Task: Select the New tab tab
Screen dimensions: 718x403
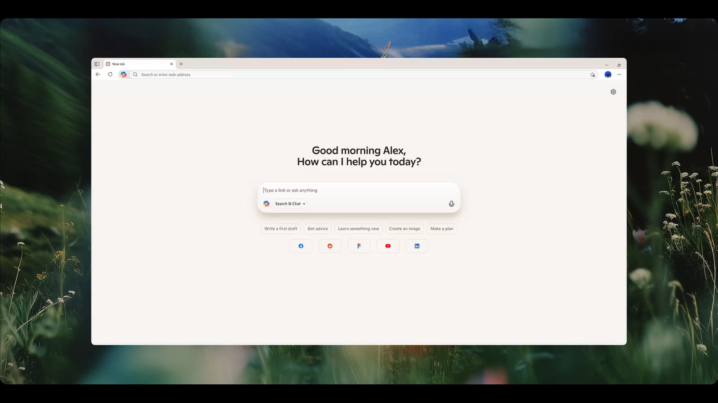Action: point(135,64)
